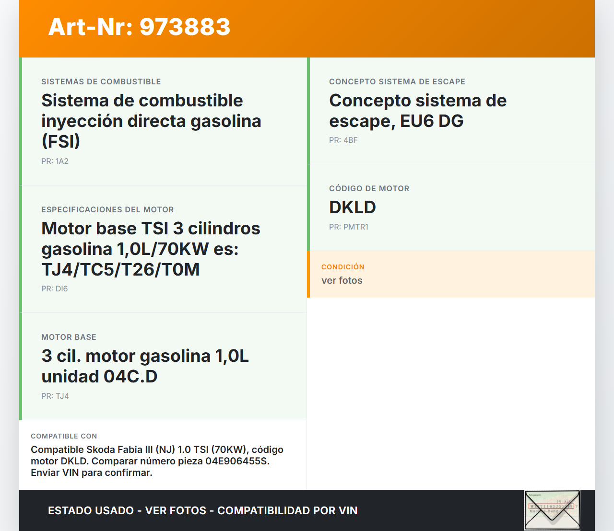Screen dimensions: 614x531
Task: Expand the ver fotos section
Action: [x=342, y=280]
